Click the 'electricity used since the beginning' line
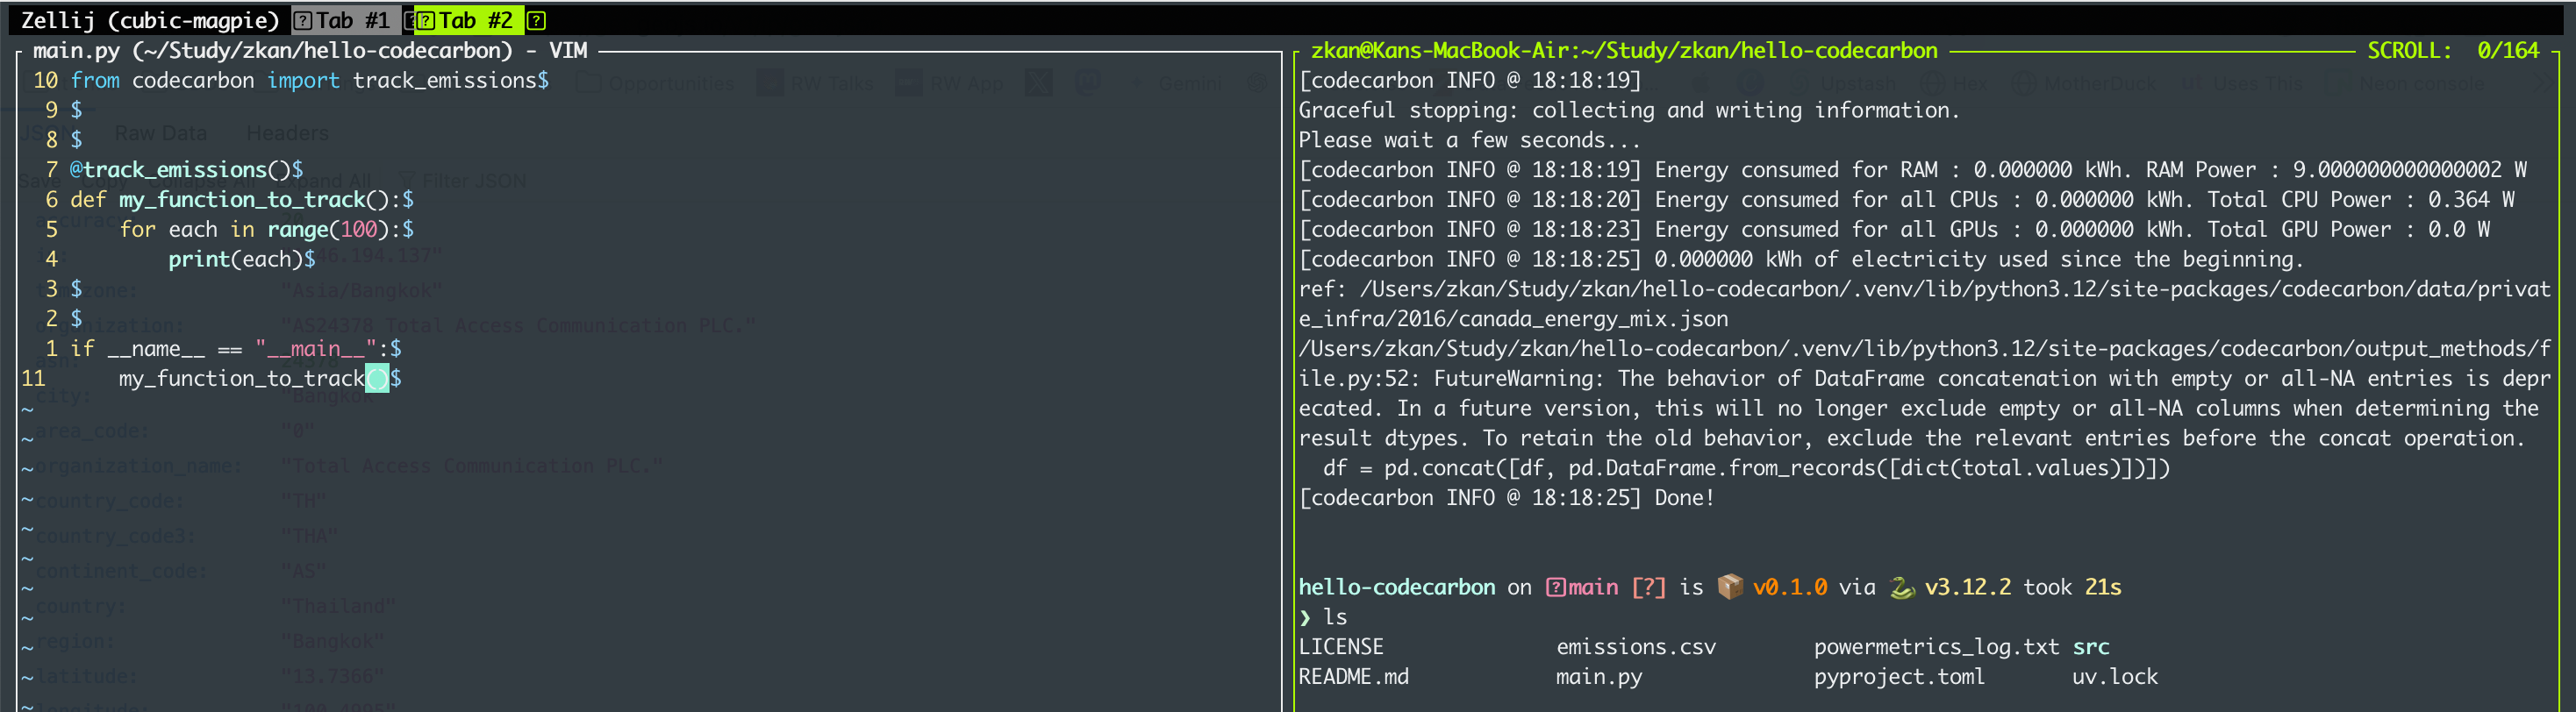2576x712 pixels. pos(1801,259)
